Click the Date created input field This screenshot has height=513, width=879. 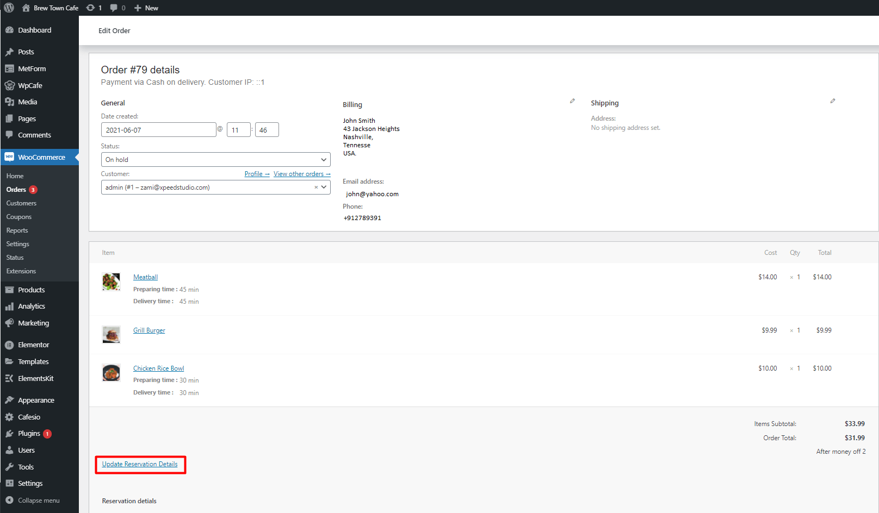158,130
